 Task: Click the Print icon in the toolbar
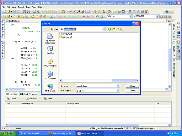(x=38, y=11)
